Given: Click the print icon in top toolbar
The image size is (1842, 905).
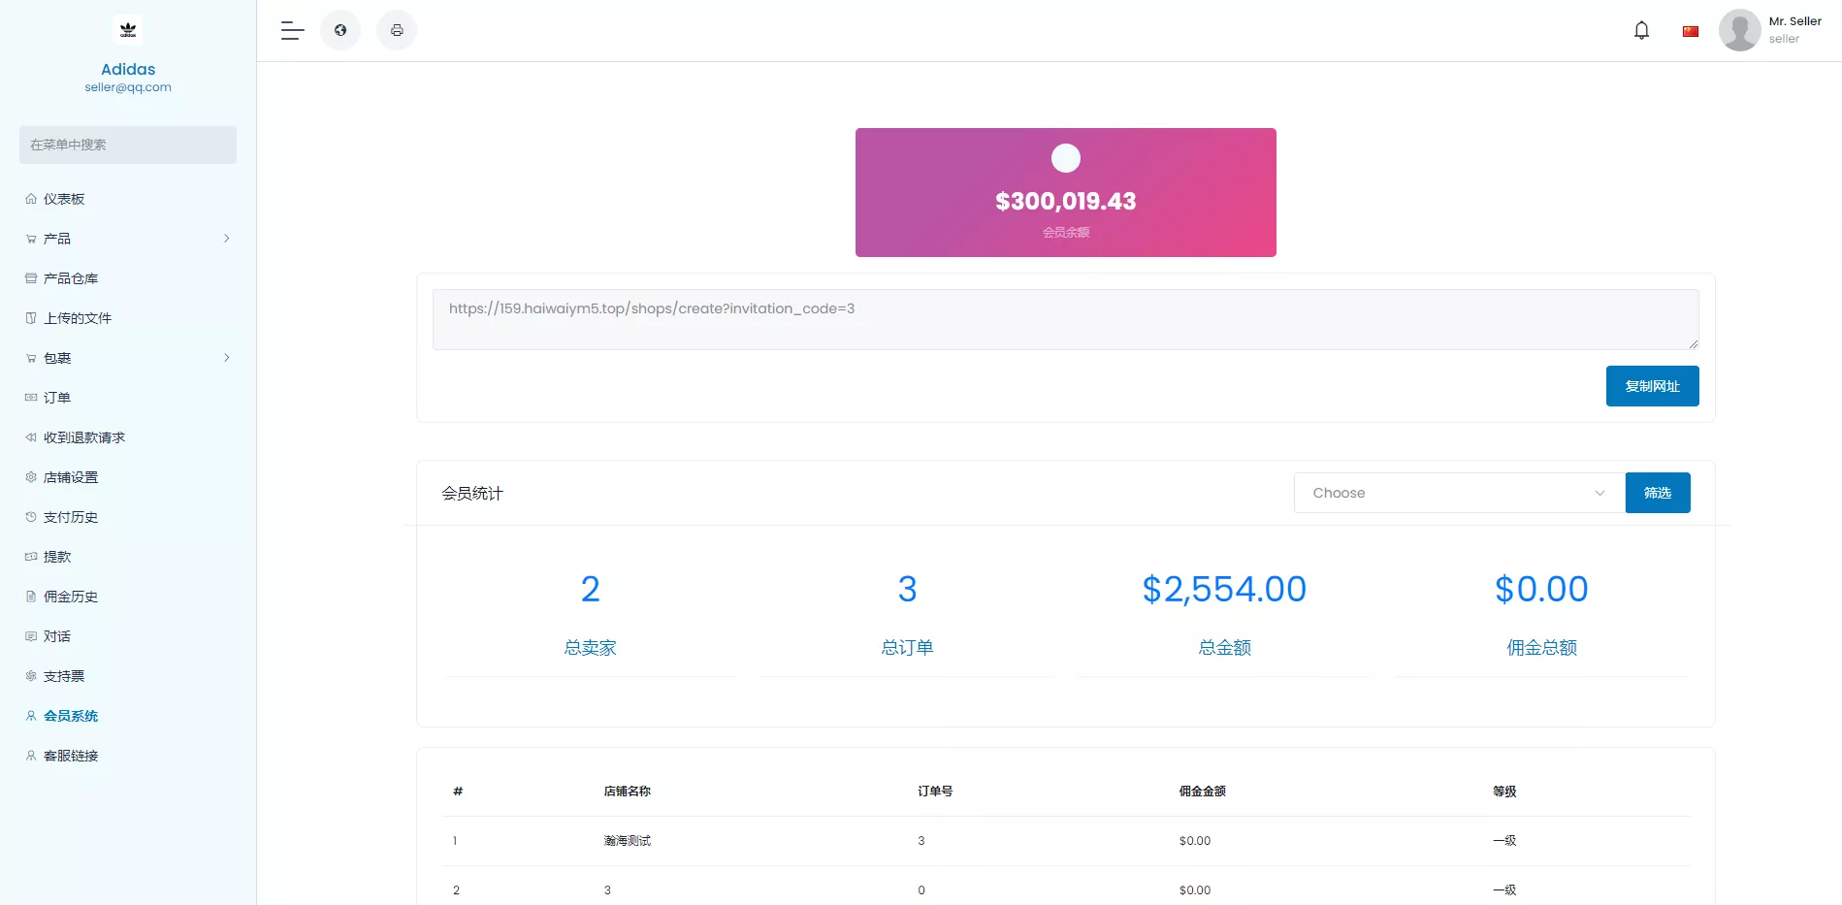Looking at the screenshot, I should point(397,30).
